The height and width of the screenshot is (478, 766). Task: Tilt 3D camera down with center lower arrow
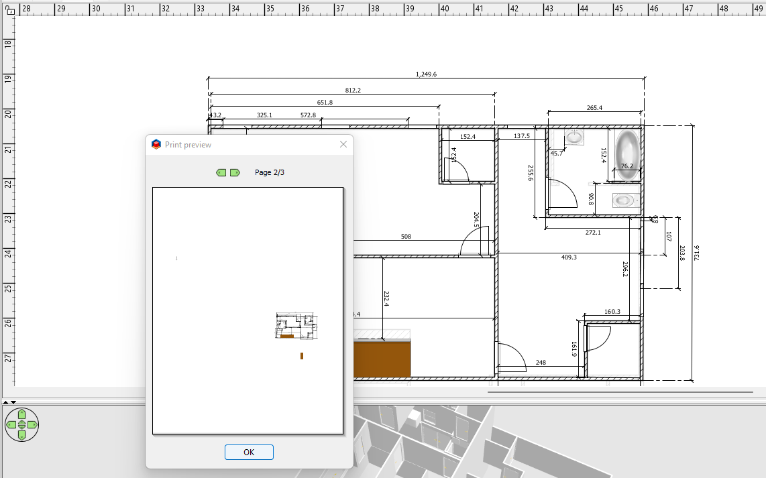[21, 427]
